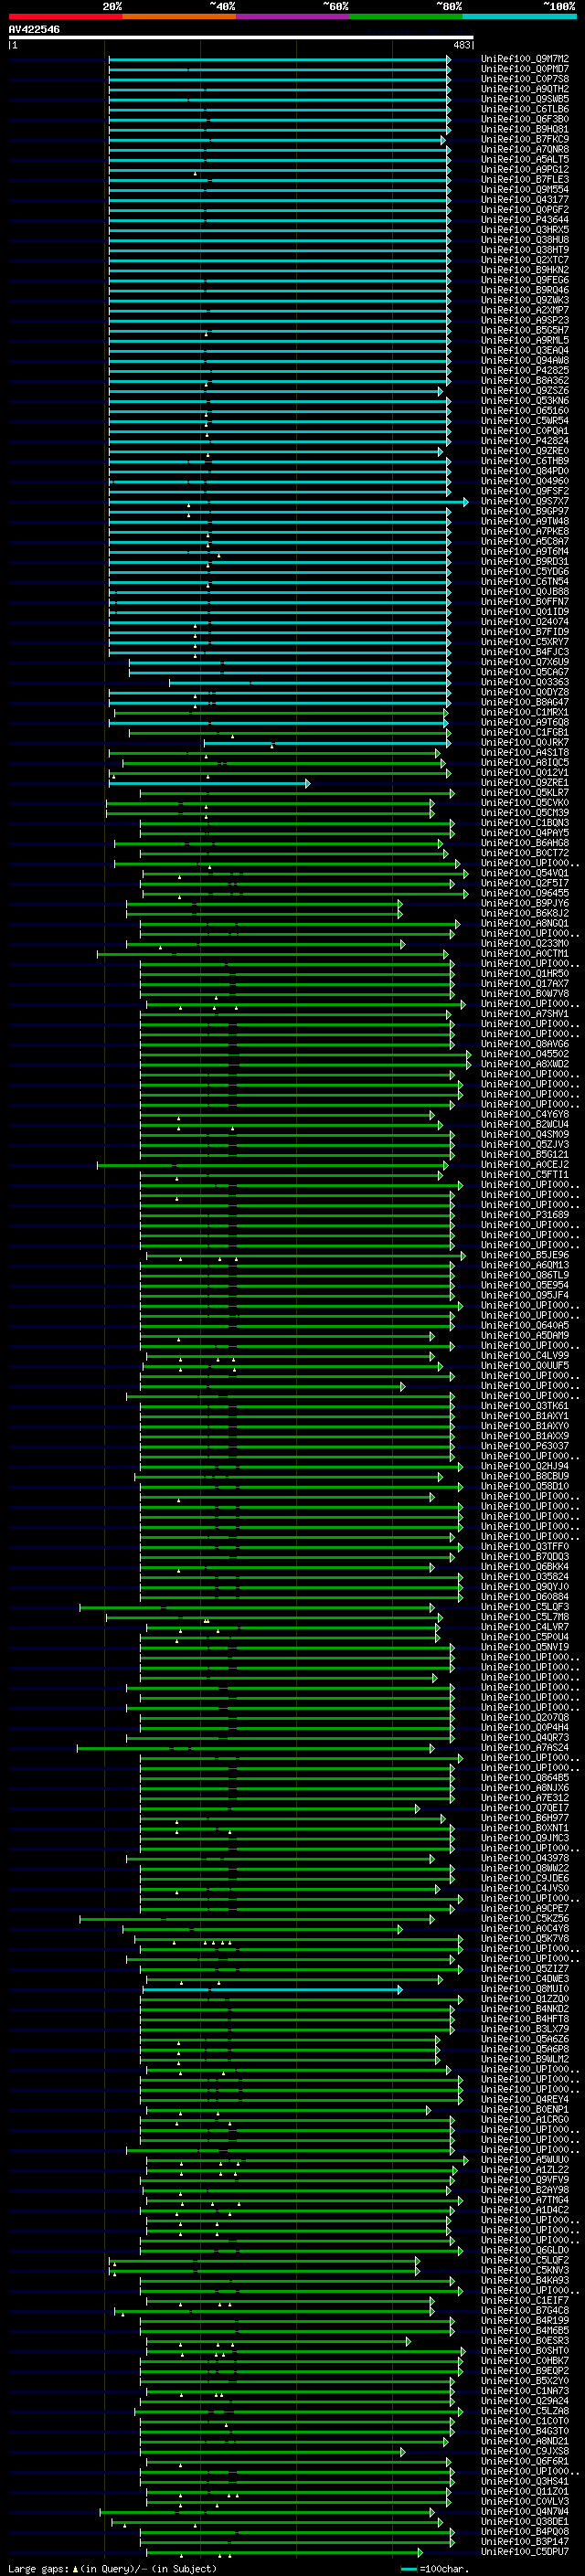Viewport: 585px width, 2576px height.
Task: Click hit label UniRef100_A9T6Q8
Action: pyautogui.click(x=525, y=722)
